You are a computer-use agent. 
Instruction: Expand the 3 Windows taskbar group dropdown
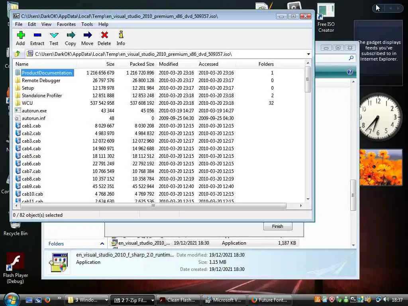(106, 300)
